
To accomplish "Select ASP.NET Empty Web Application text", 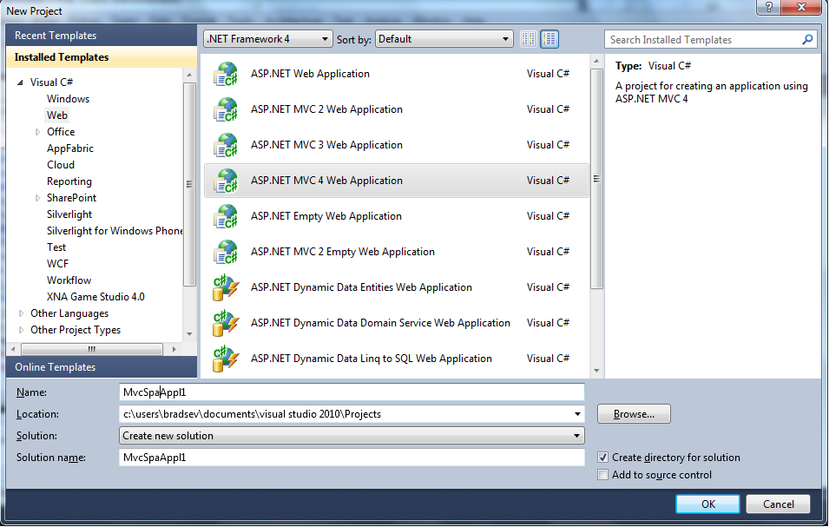I will click(x=326, y=216).
